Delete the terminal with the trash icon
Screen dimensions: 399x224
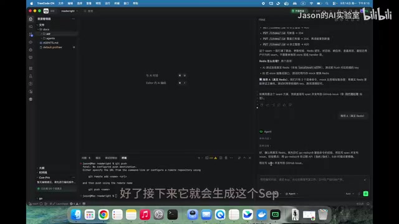tap(226, 158)
